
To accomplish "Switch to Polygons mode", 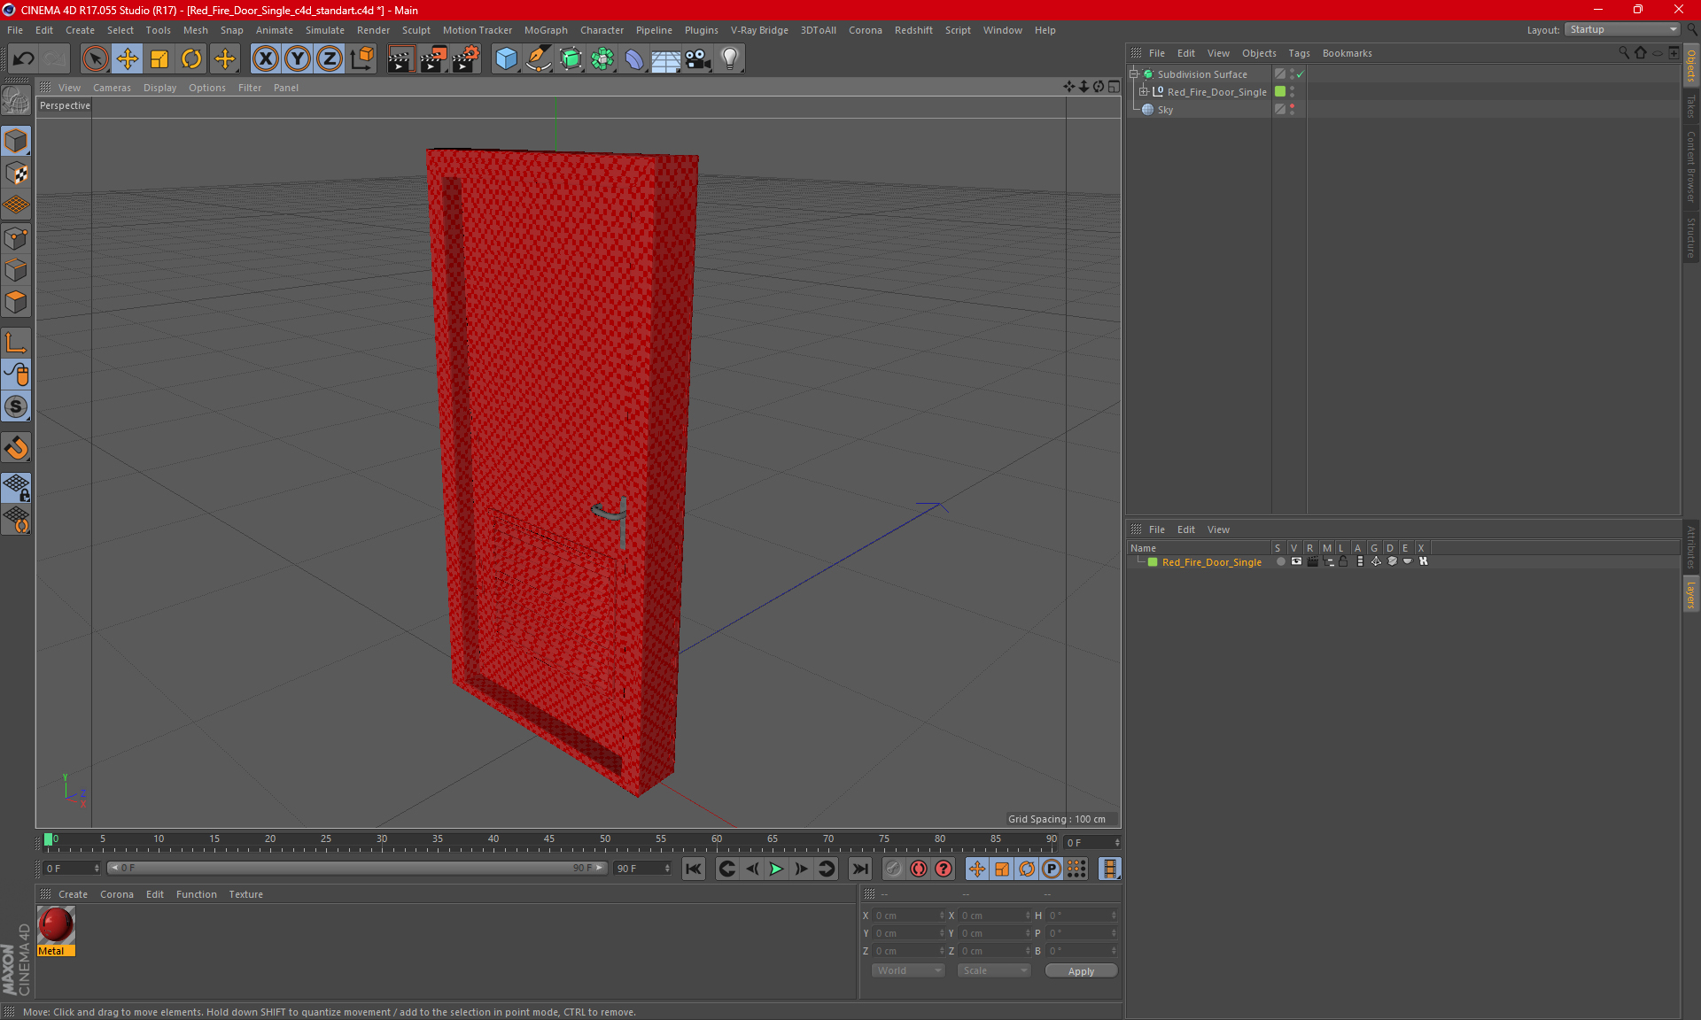I will tap(17, 302).
